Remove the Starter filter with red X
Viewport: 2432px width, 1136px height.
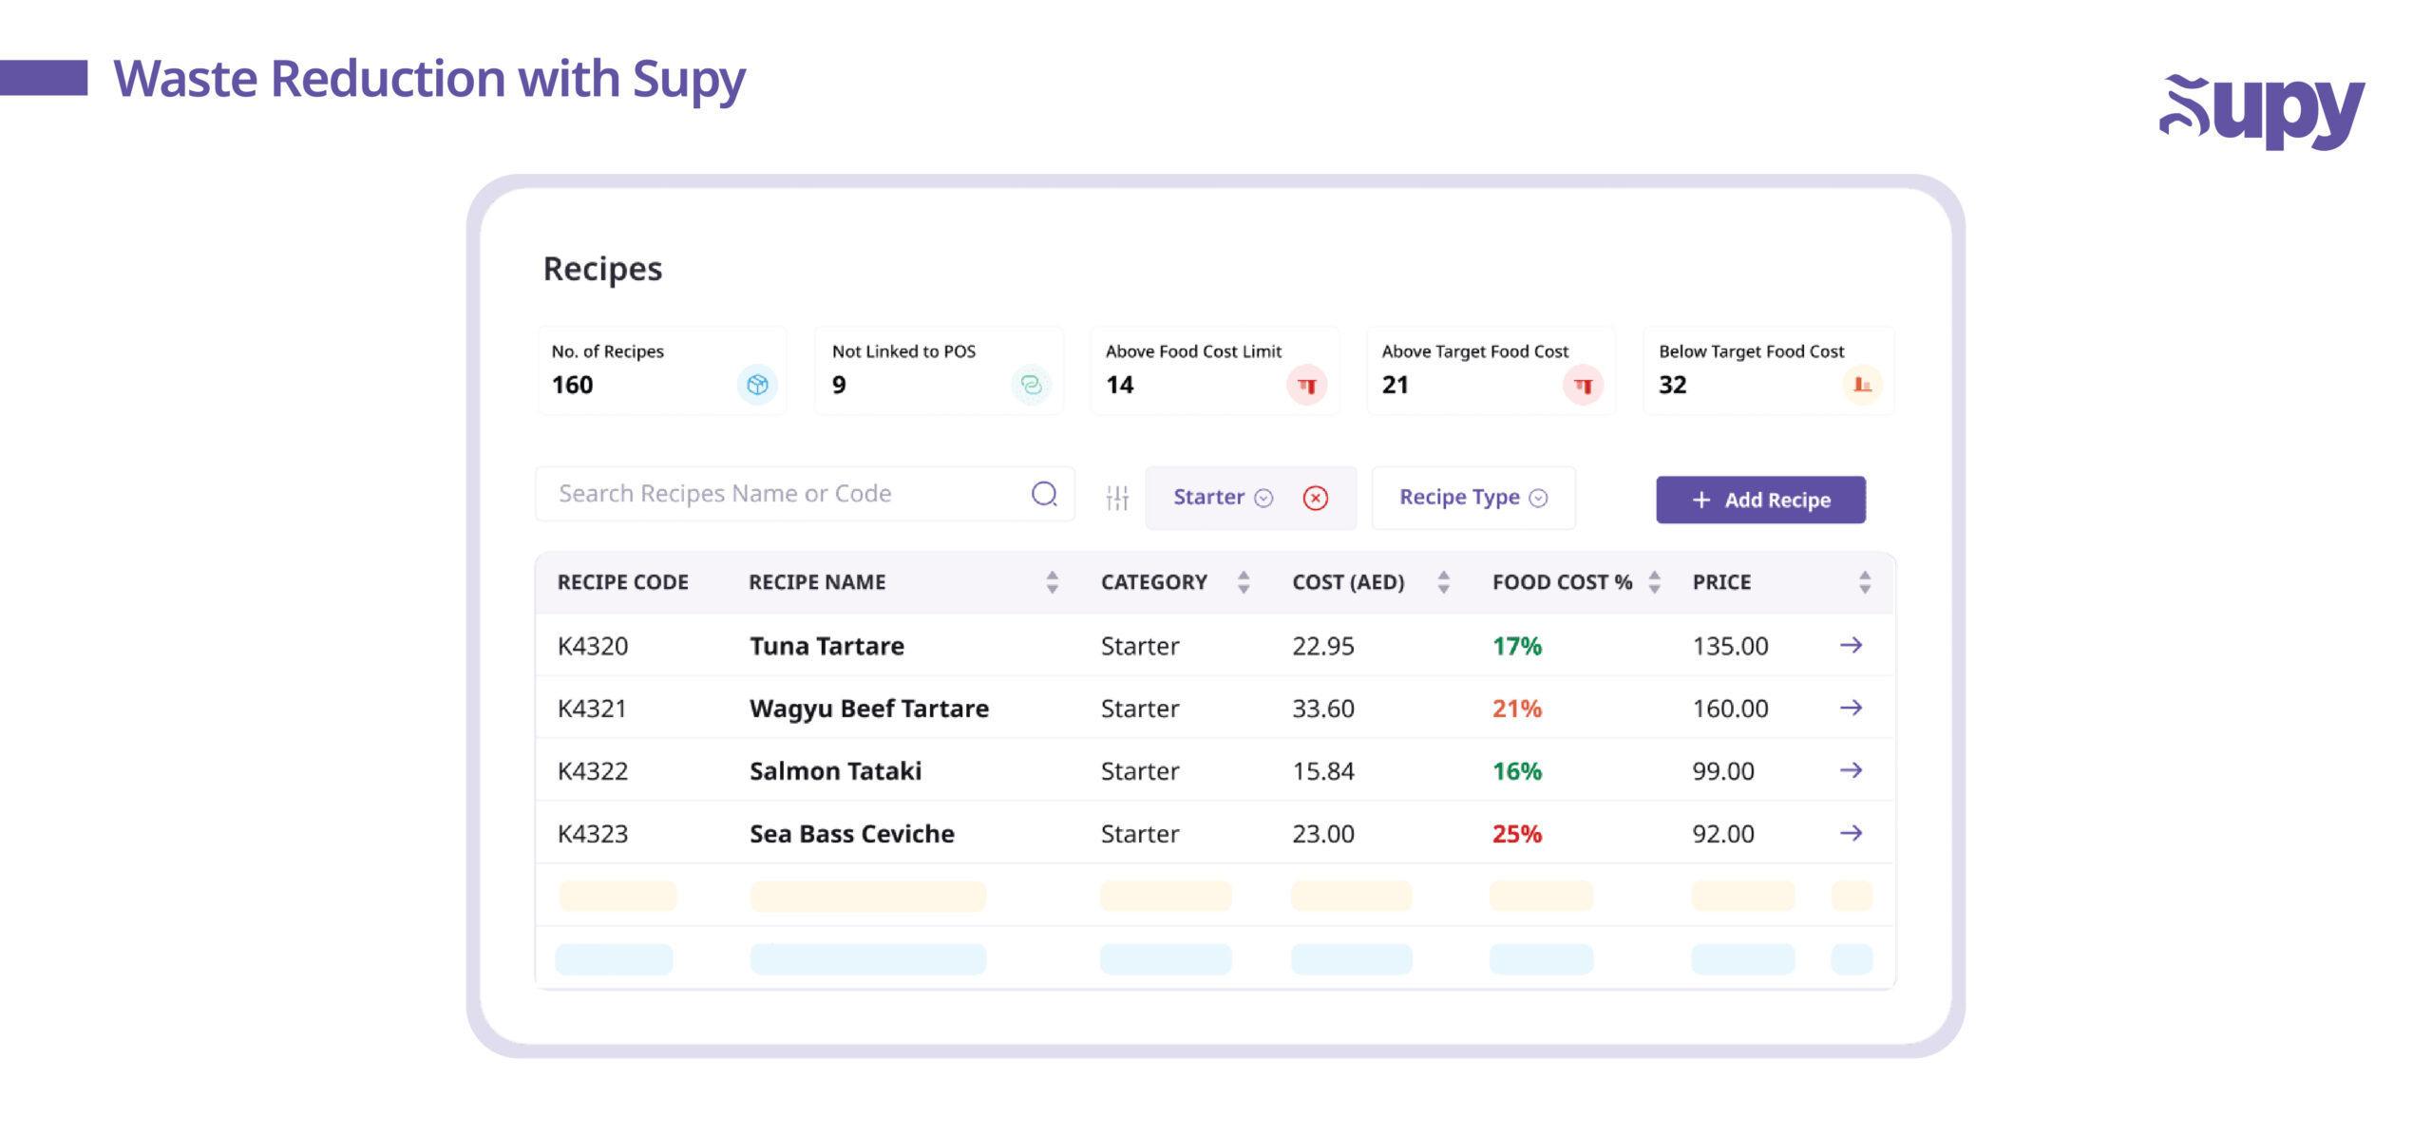[1316, 498]
